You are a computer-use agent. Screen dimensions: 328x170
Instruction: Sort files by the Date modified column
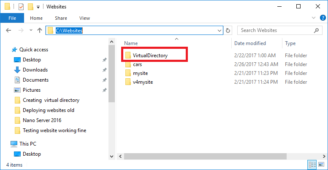(250, 43)
